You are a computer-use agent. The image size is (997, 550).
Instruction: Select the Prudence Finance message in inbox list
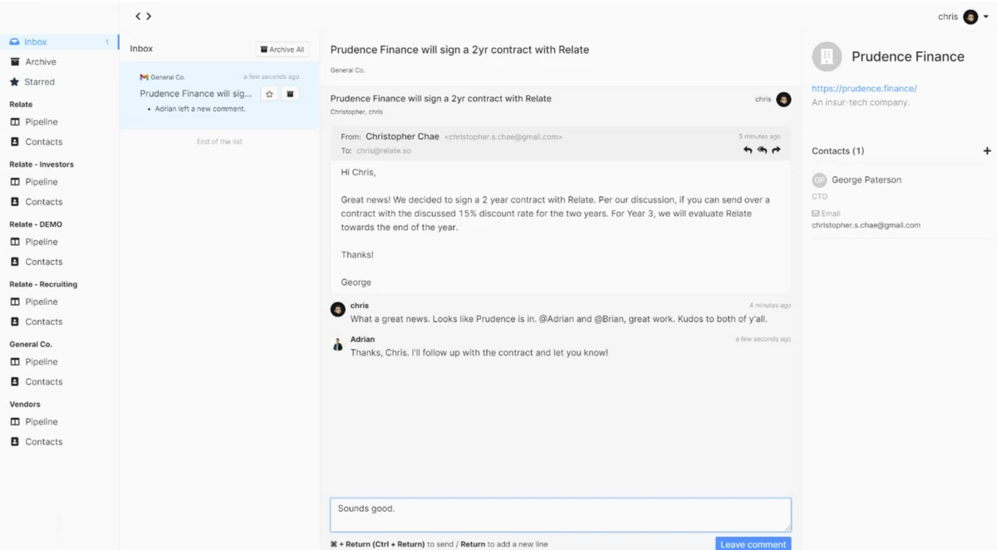[219, 95]
